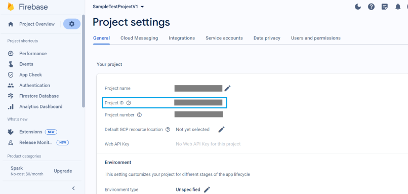The image size is (408, 194).
Task: Open the project settings gear icon
Action: coord(71,24)
